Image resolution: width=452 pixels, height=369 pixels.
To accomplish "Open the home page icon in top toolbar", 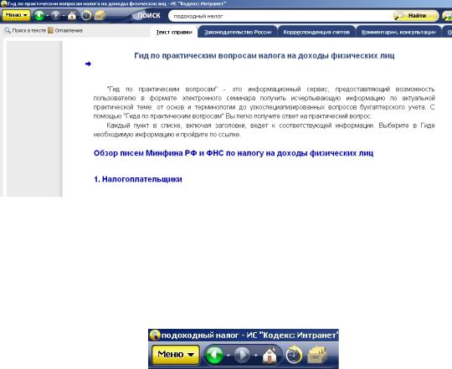I will coord(72,15).
